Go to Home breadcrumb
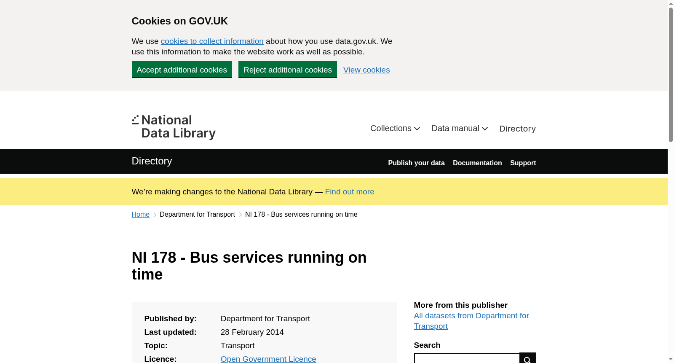 point(141,215)
